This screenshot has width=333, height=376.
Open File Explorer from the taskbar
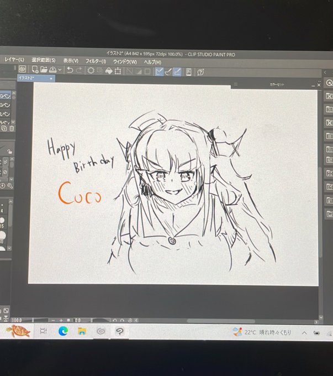[82, 331]
